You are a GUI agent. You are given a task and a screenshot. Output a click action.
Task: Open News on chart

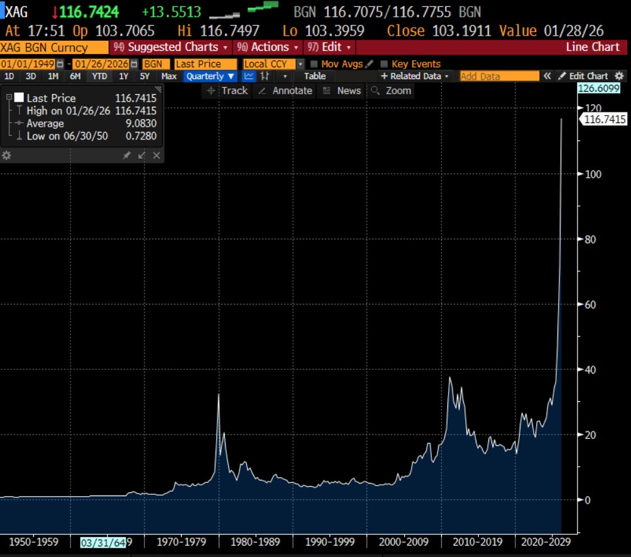(x=342, y=90)
